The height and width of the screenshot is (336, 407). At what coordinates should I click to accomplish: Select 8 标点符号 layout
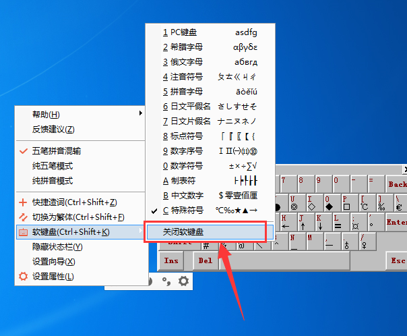pyautogui.click(x=210, y=136)
